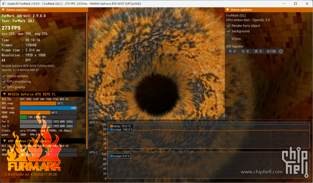Viewport: 313px width, 183px height.
Task: Click the OSI bgcolor A:128 field
Action: [271, 51]
